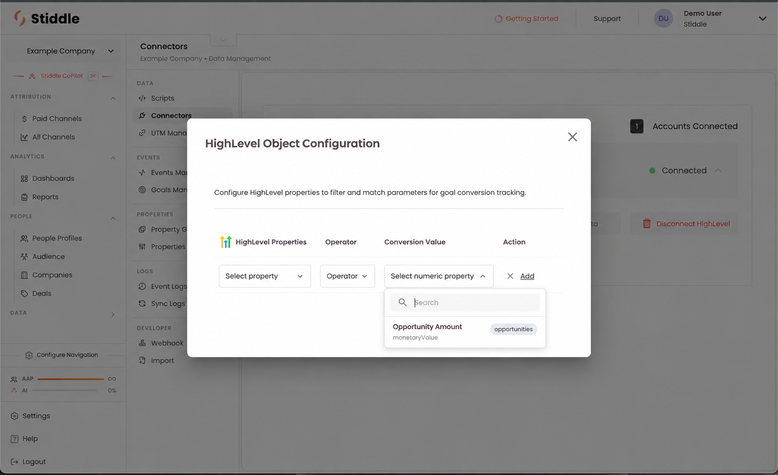Open the Operator dropdown
The image size is (778, 475).
[x=348, y=276]
